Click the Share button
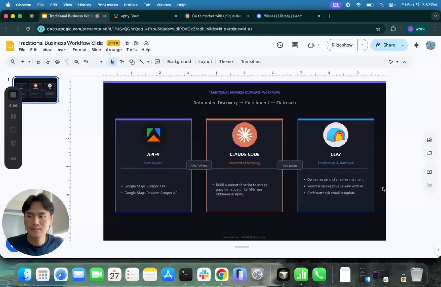The height and width of the screenshot is (287, 441). click(385, 45)
